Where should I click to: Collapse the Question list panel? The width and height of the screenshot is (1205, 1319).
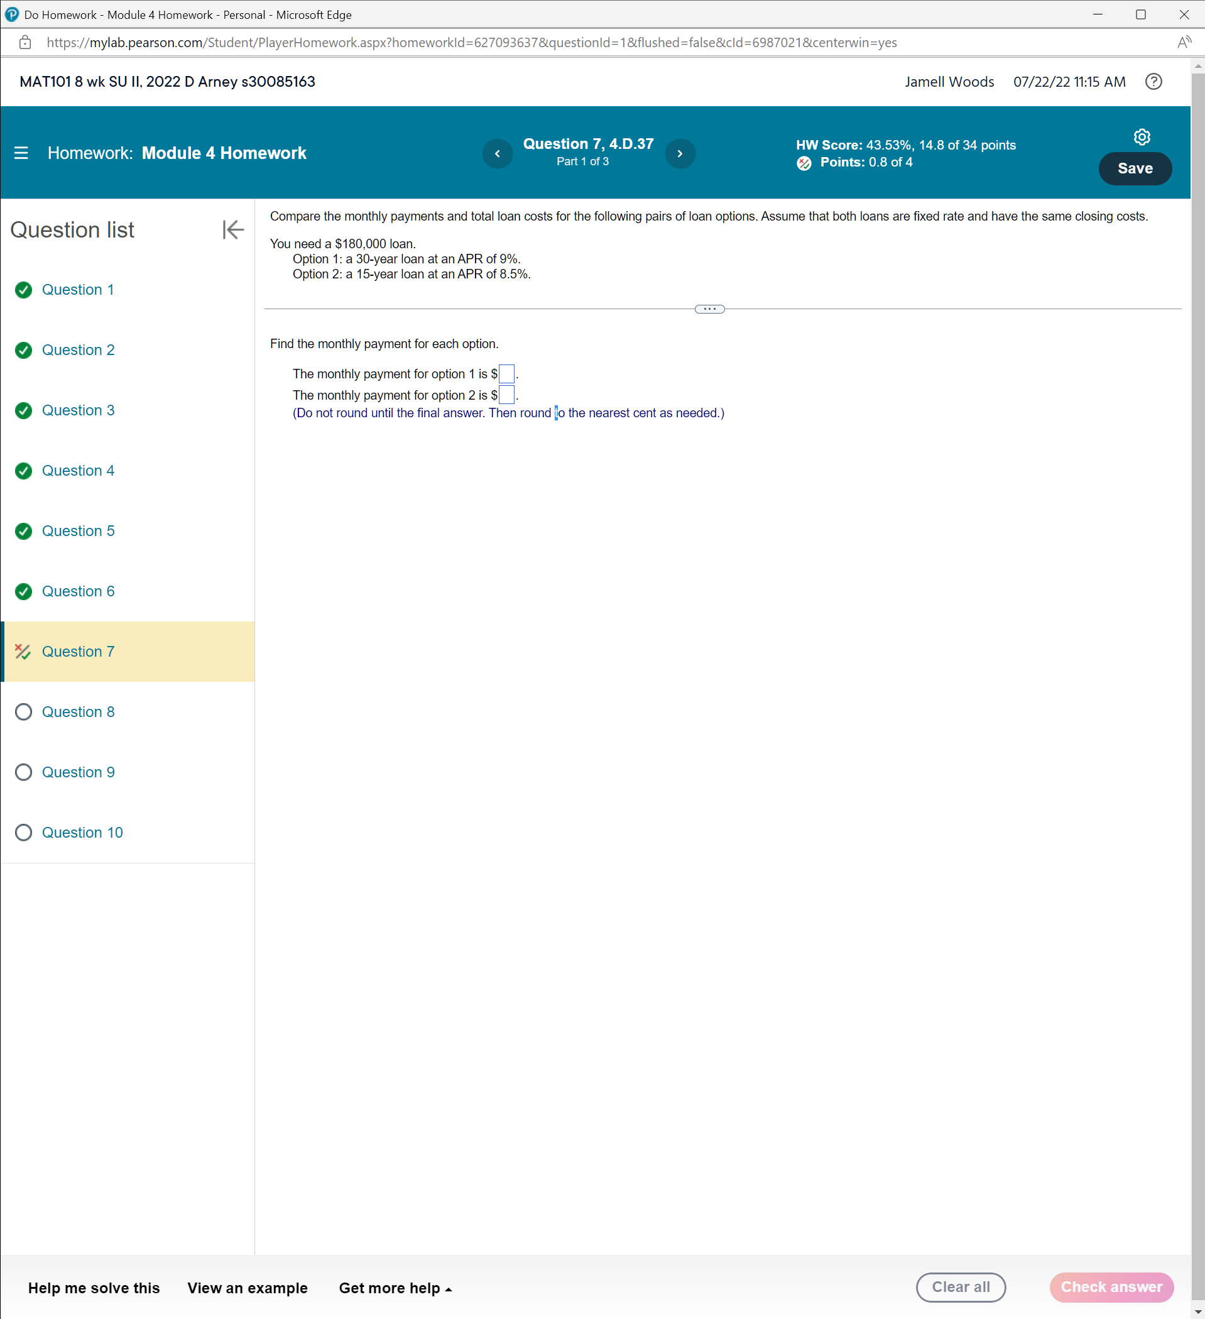click(x=233, y=229)
